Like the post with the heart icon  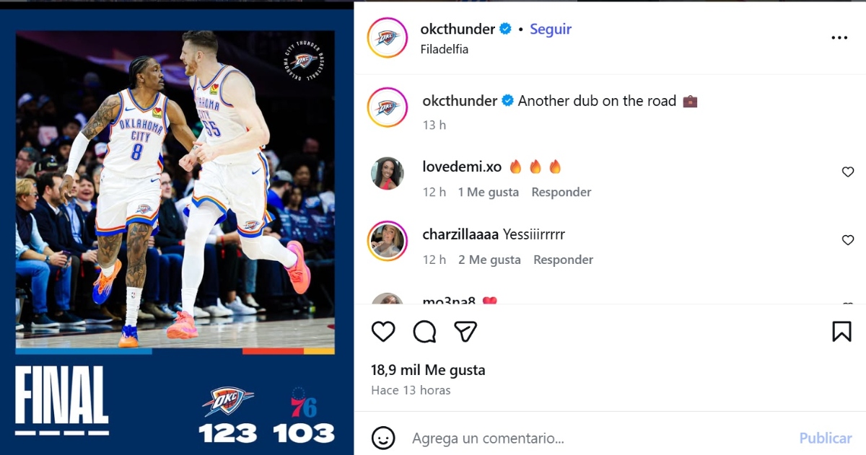(x=383, y=331)
